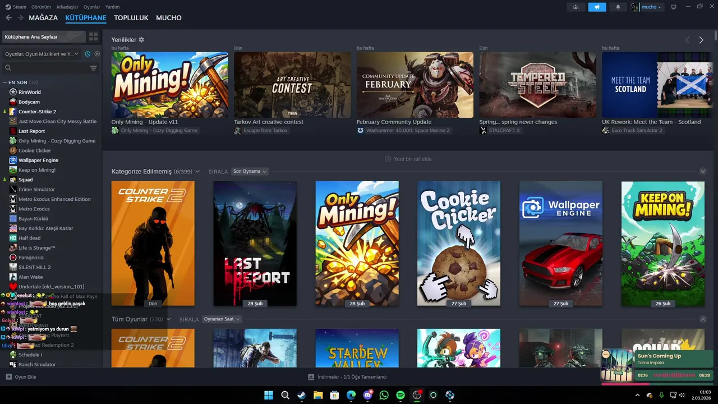The image size is (718, 404).
Task: Switch to the MAĞAZA tab
Action: [43, 18]
